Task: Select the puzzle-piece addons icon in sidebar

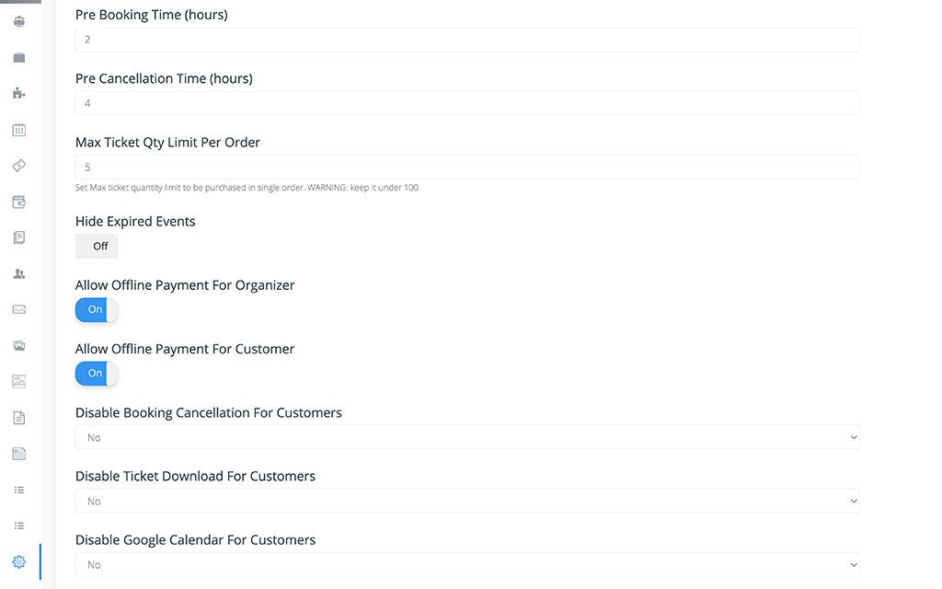Action: click(18, 92)
